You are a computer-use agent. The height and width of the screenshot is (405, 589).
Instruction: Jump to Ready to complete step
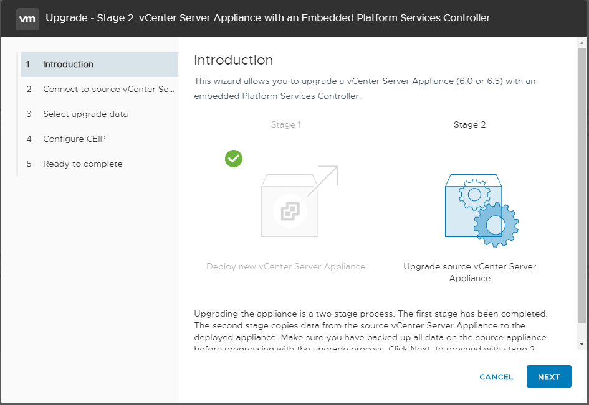[x=99, y=164]
